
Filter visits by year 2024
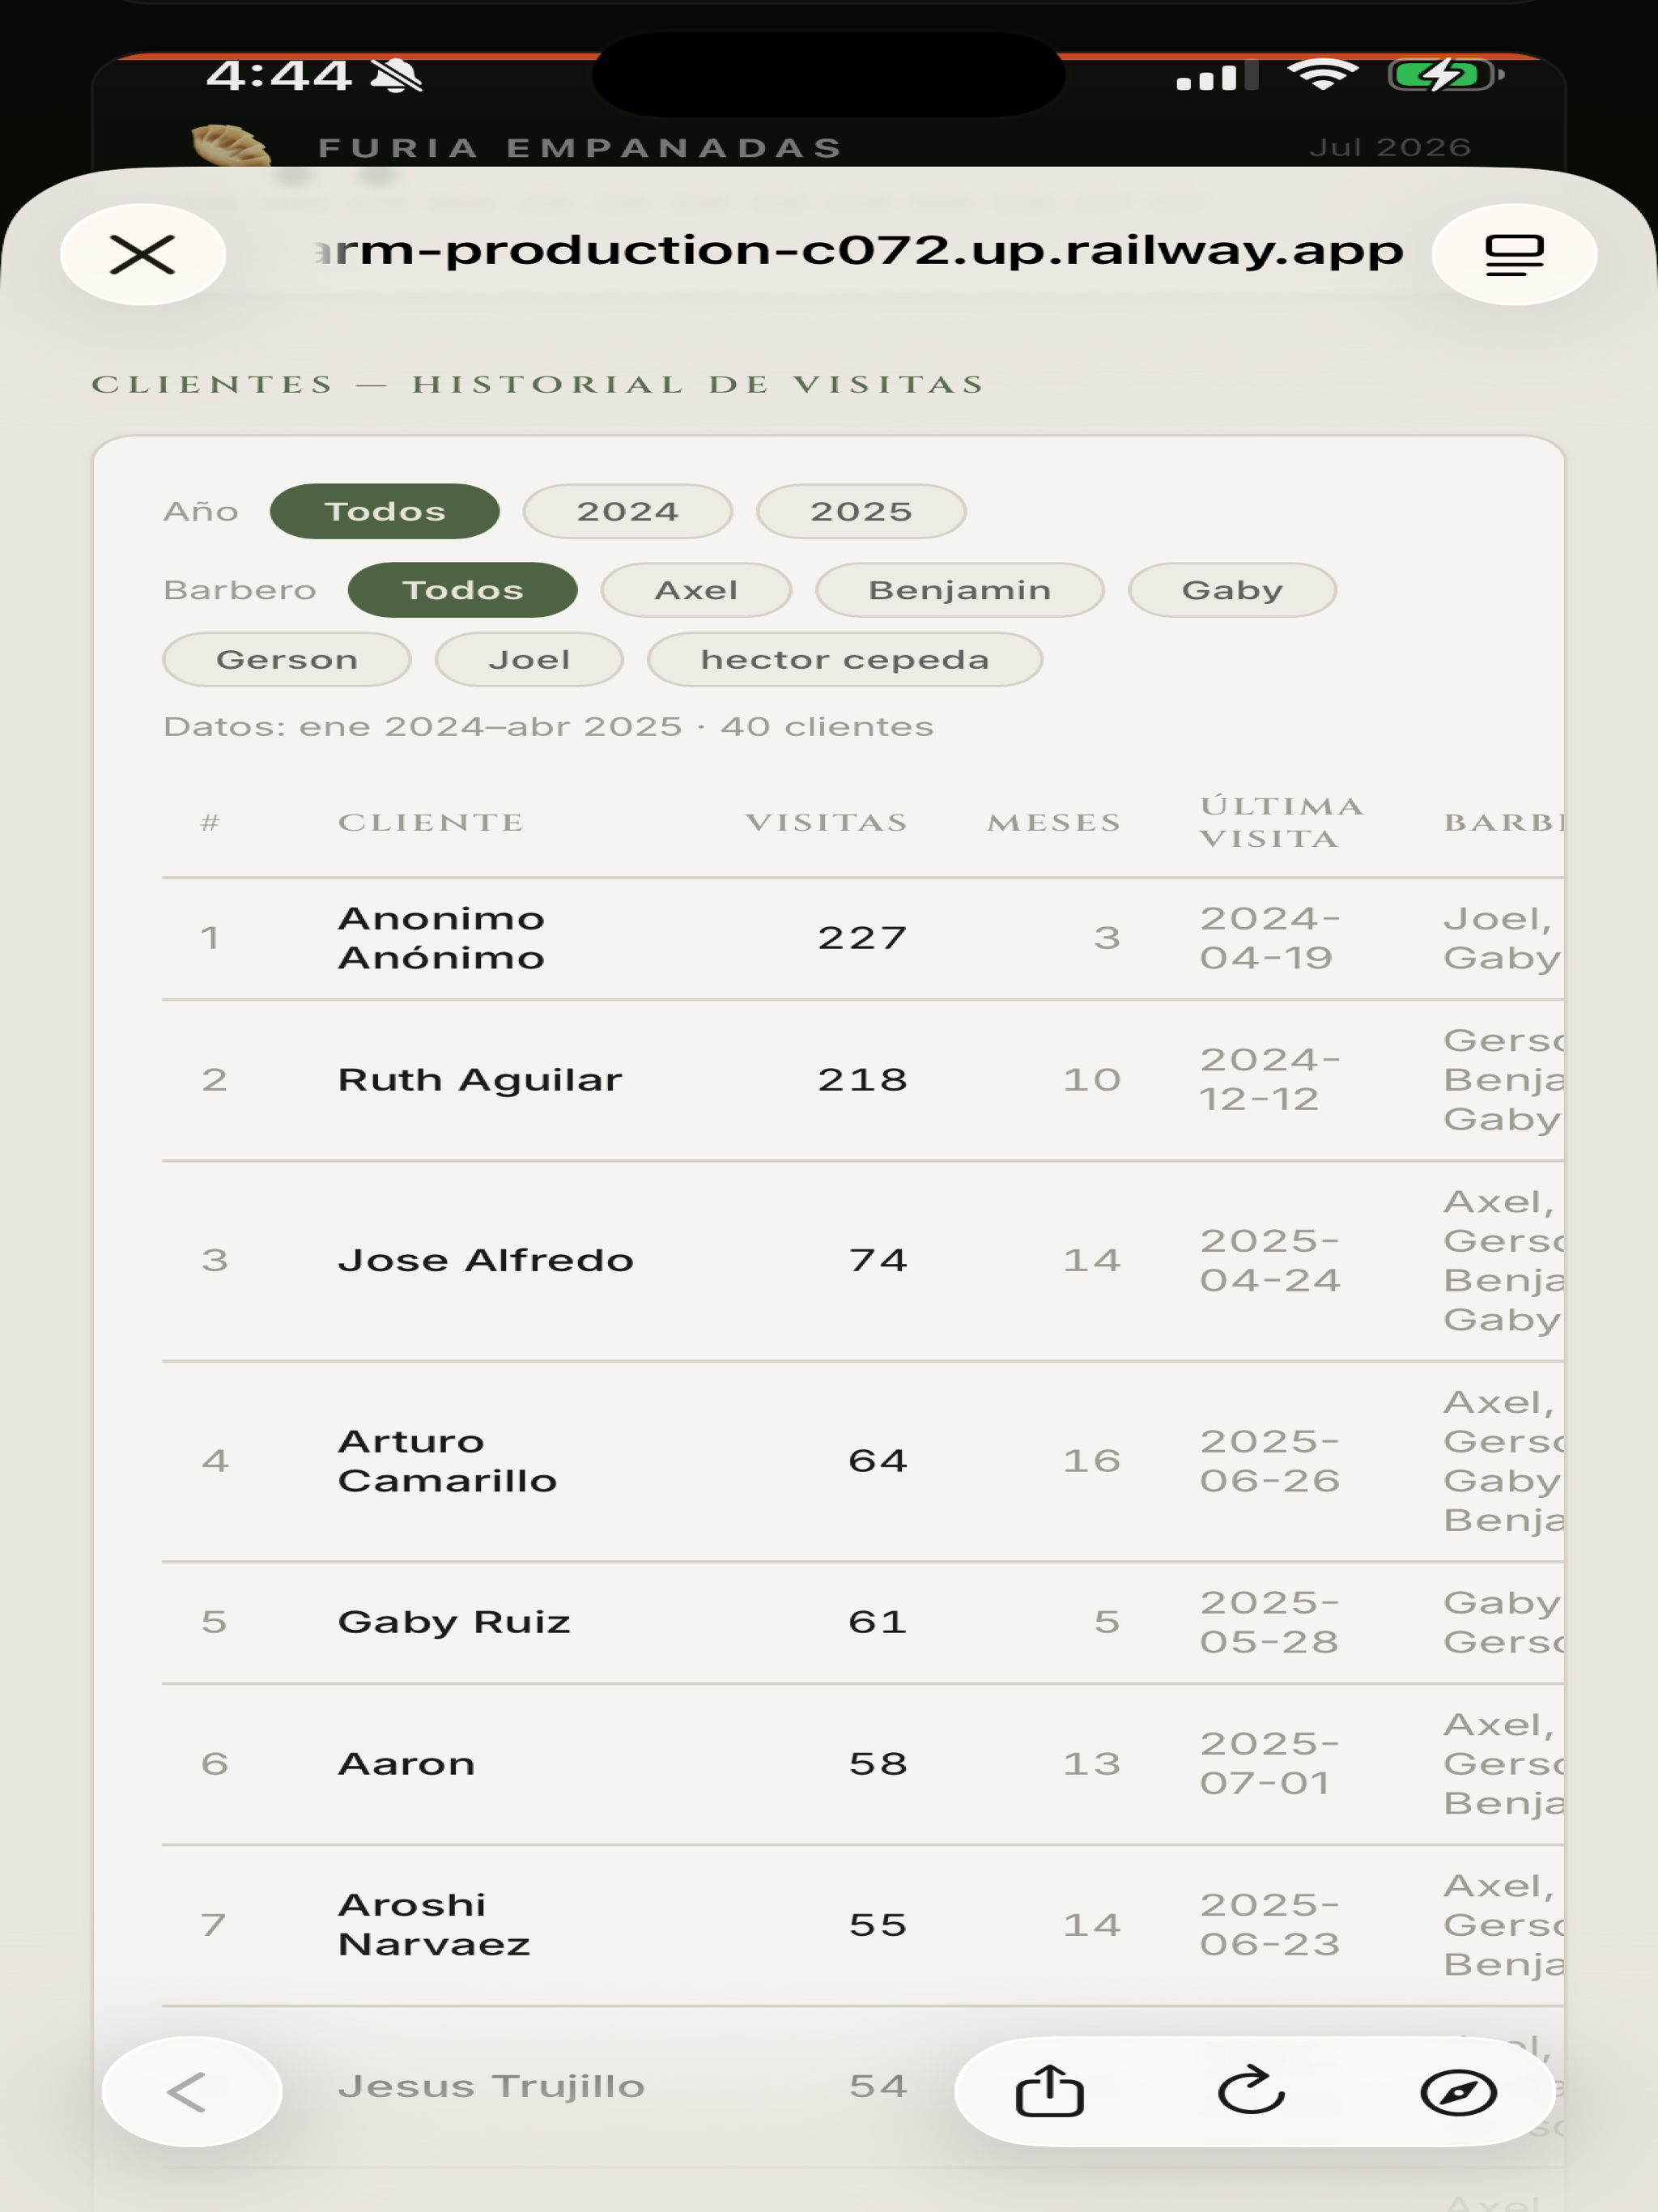point(628,511)
